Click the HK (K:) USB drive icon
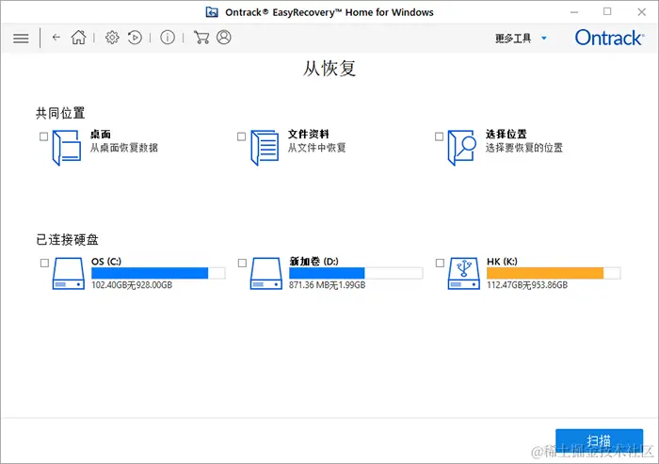Screen dimensions: 659x464 tap(464, 274)
